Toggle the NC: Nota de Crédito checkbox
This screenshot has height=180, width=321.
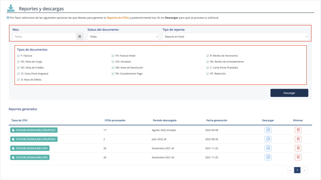pos(18,67)
